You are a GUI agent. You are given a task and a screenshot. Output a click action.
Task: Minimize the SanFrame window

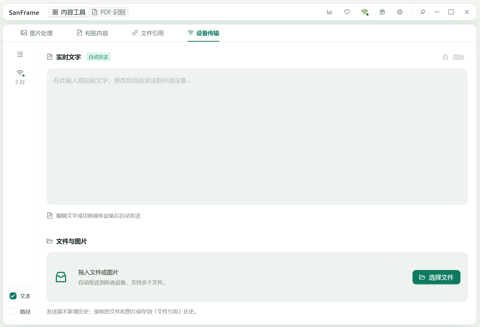(x=437, y=12)
